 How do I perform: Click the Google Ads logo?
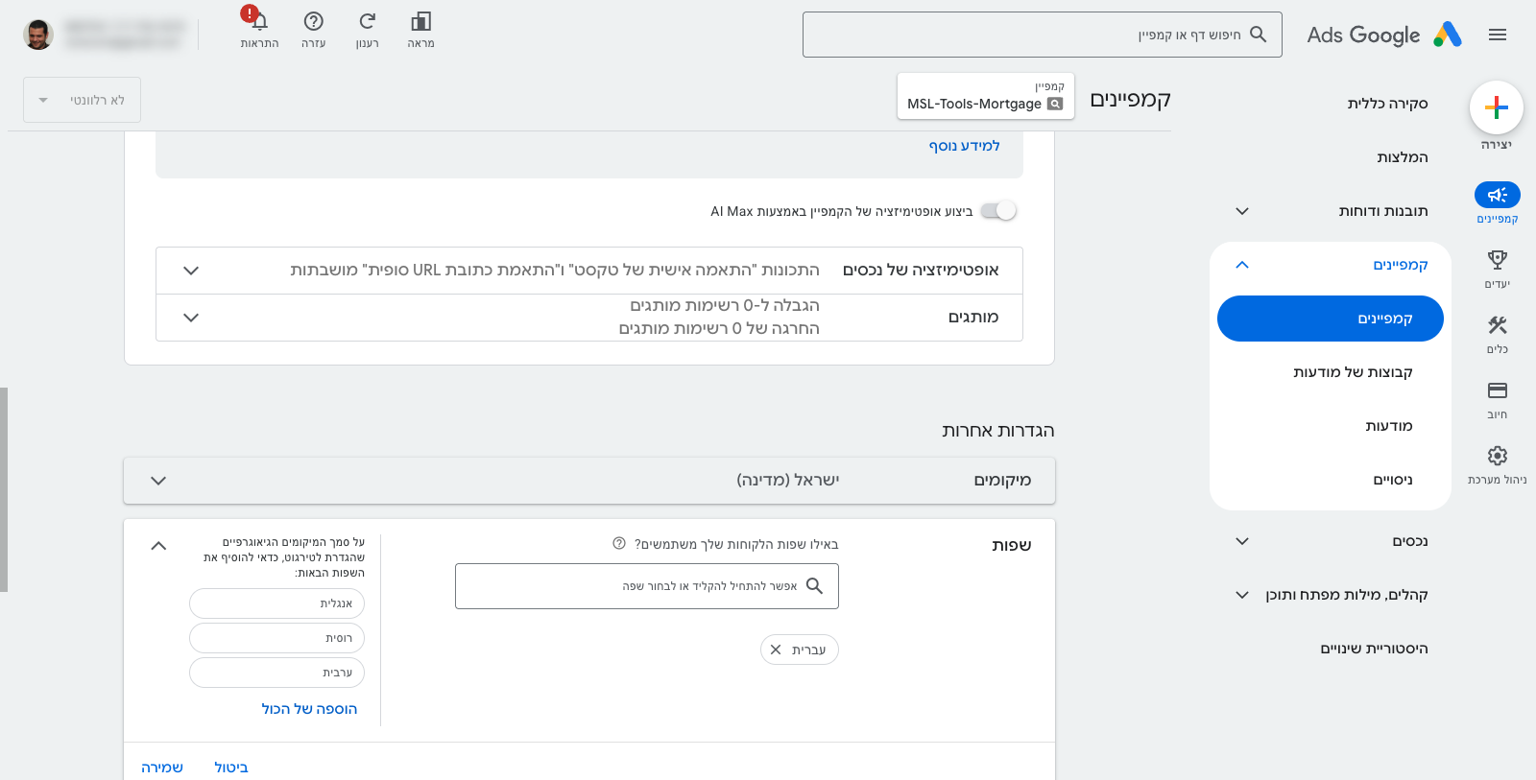pyautogui.click(x=1383, y=35)
